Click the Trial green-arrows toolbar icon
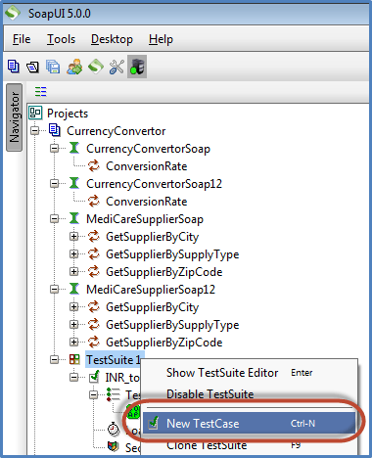Screen dimensions: 372x458 [x=96, y=67]
